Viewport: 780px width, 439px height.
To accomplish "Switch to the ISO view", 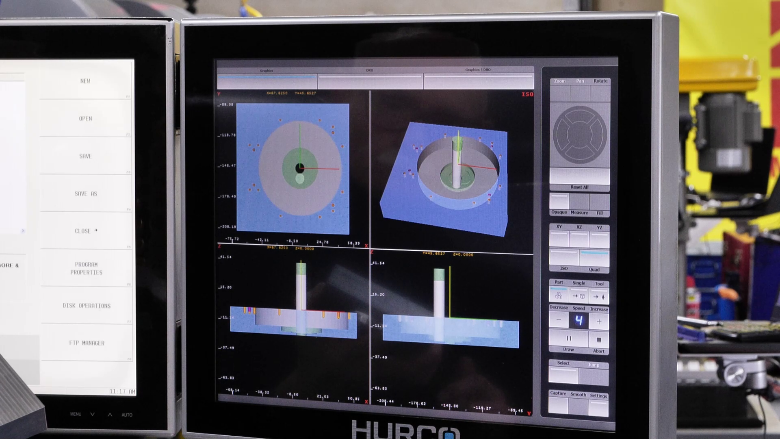I will click(563, 258).
